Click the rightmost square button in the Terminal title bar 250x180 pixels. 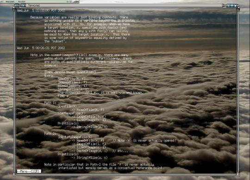pos(235,6)
